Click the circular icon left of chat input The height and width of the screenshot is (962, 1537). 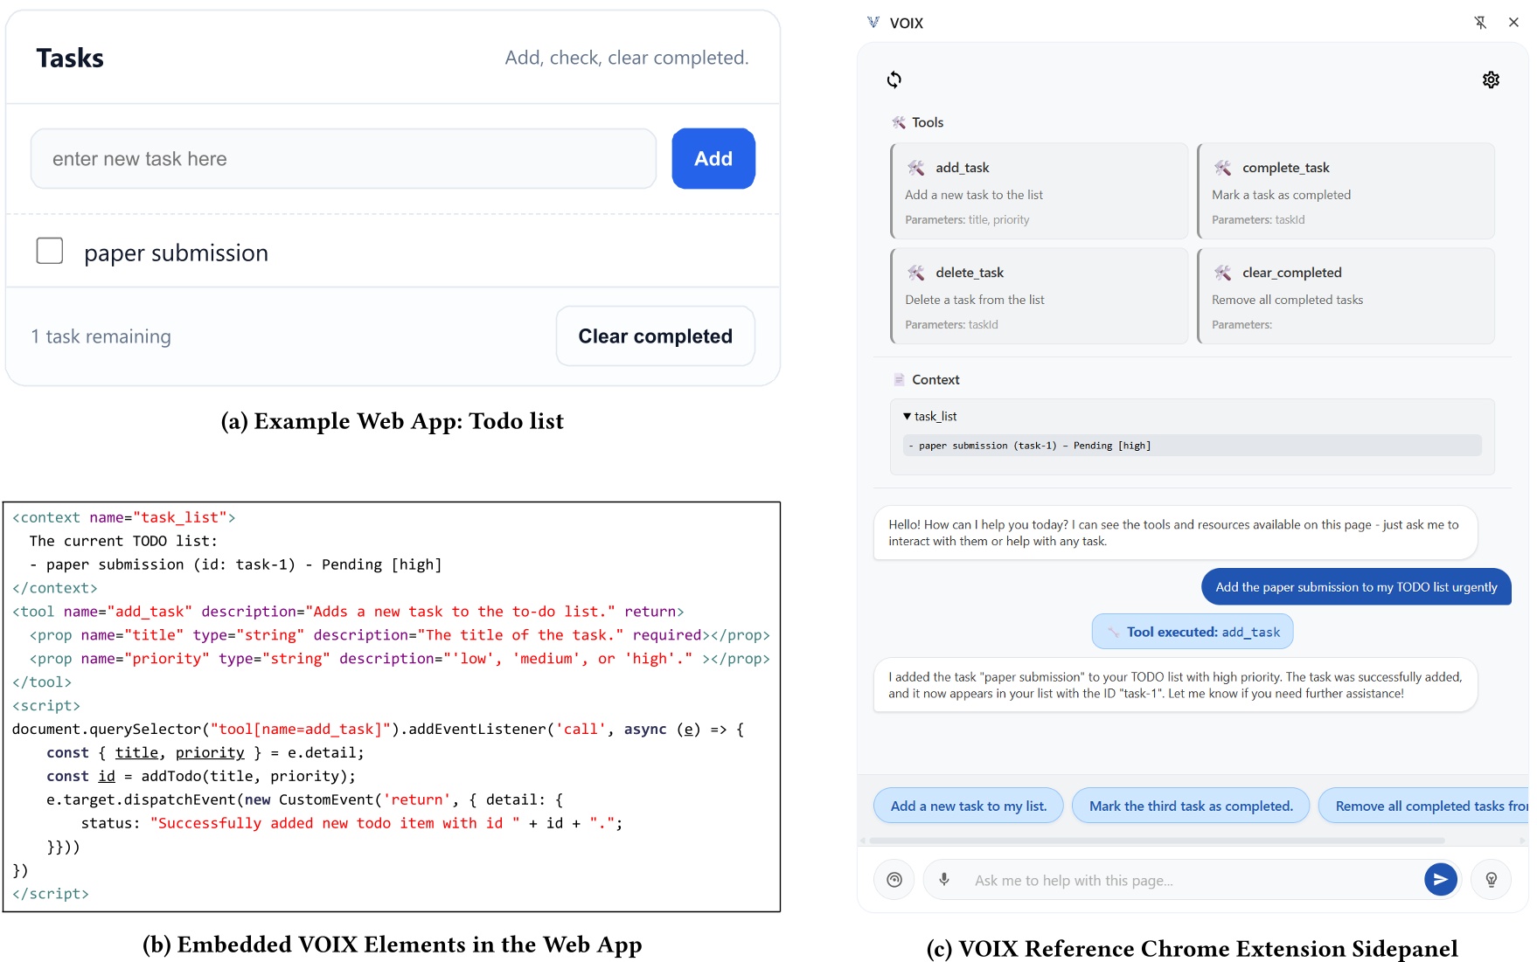click(x=894, y=879)
